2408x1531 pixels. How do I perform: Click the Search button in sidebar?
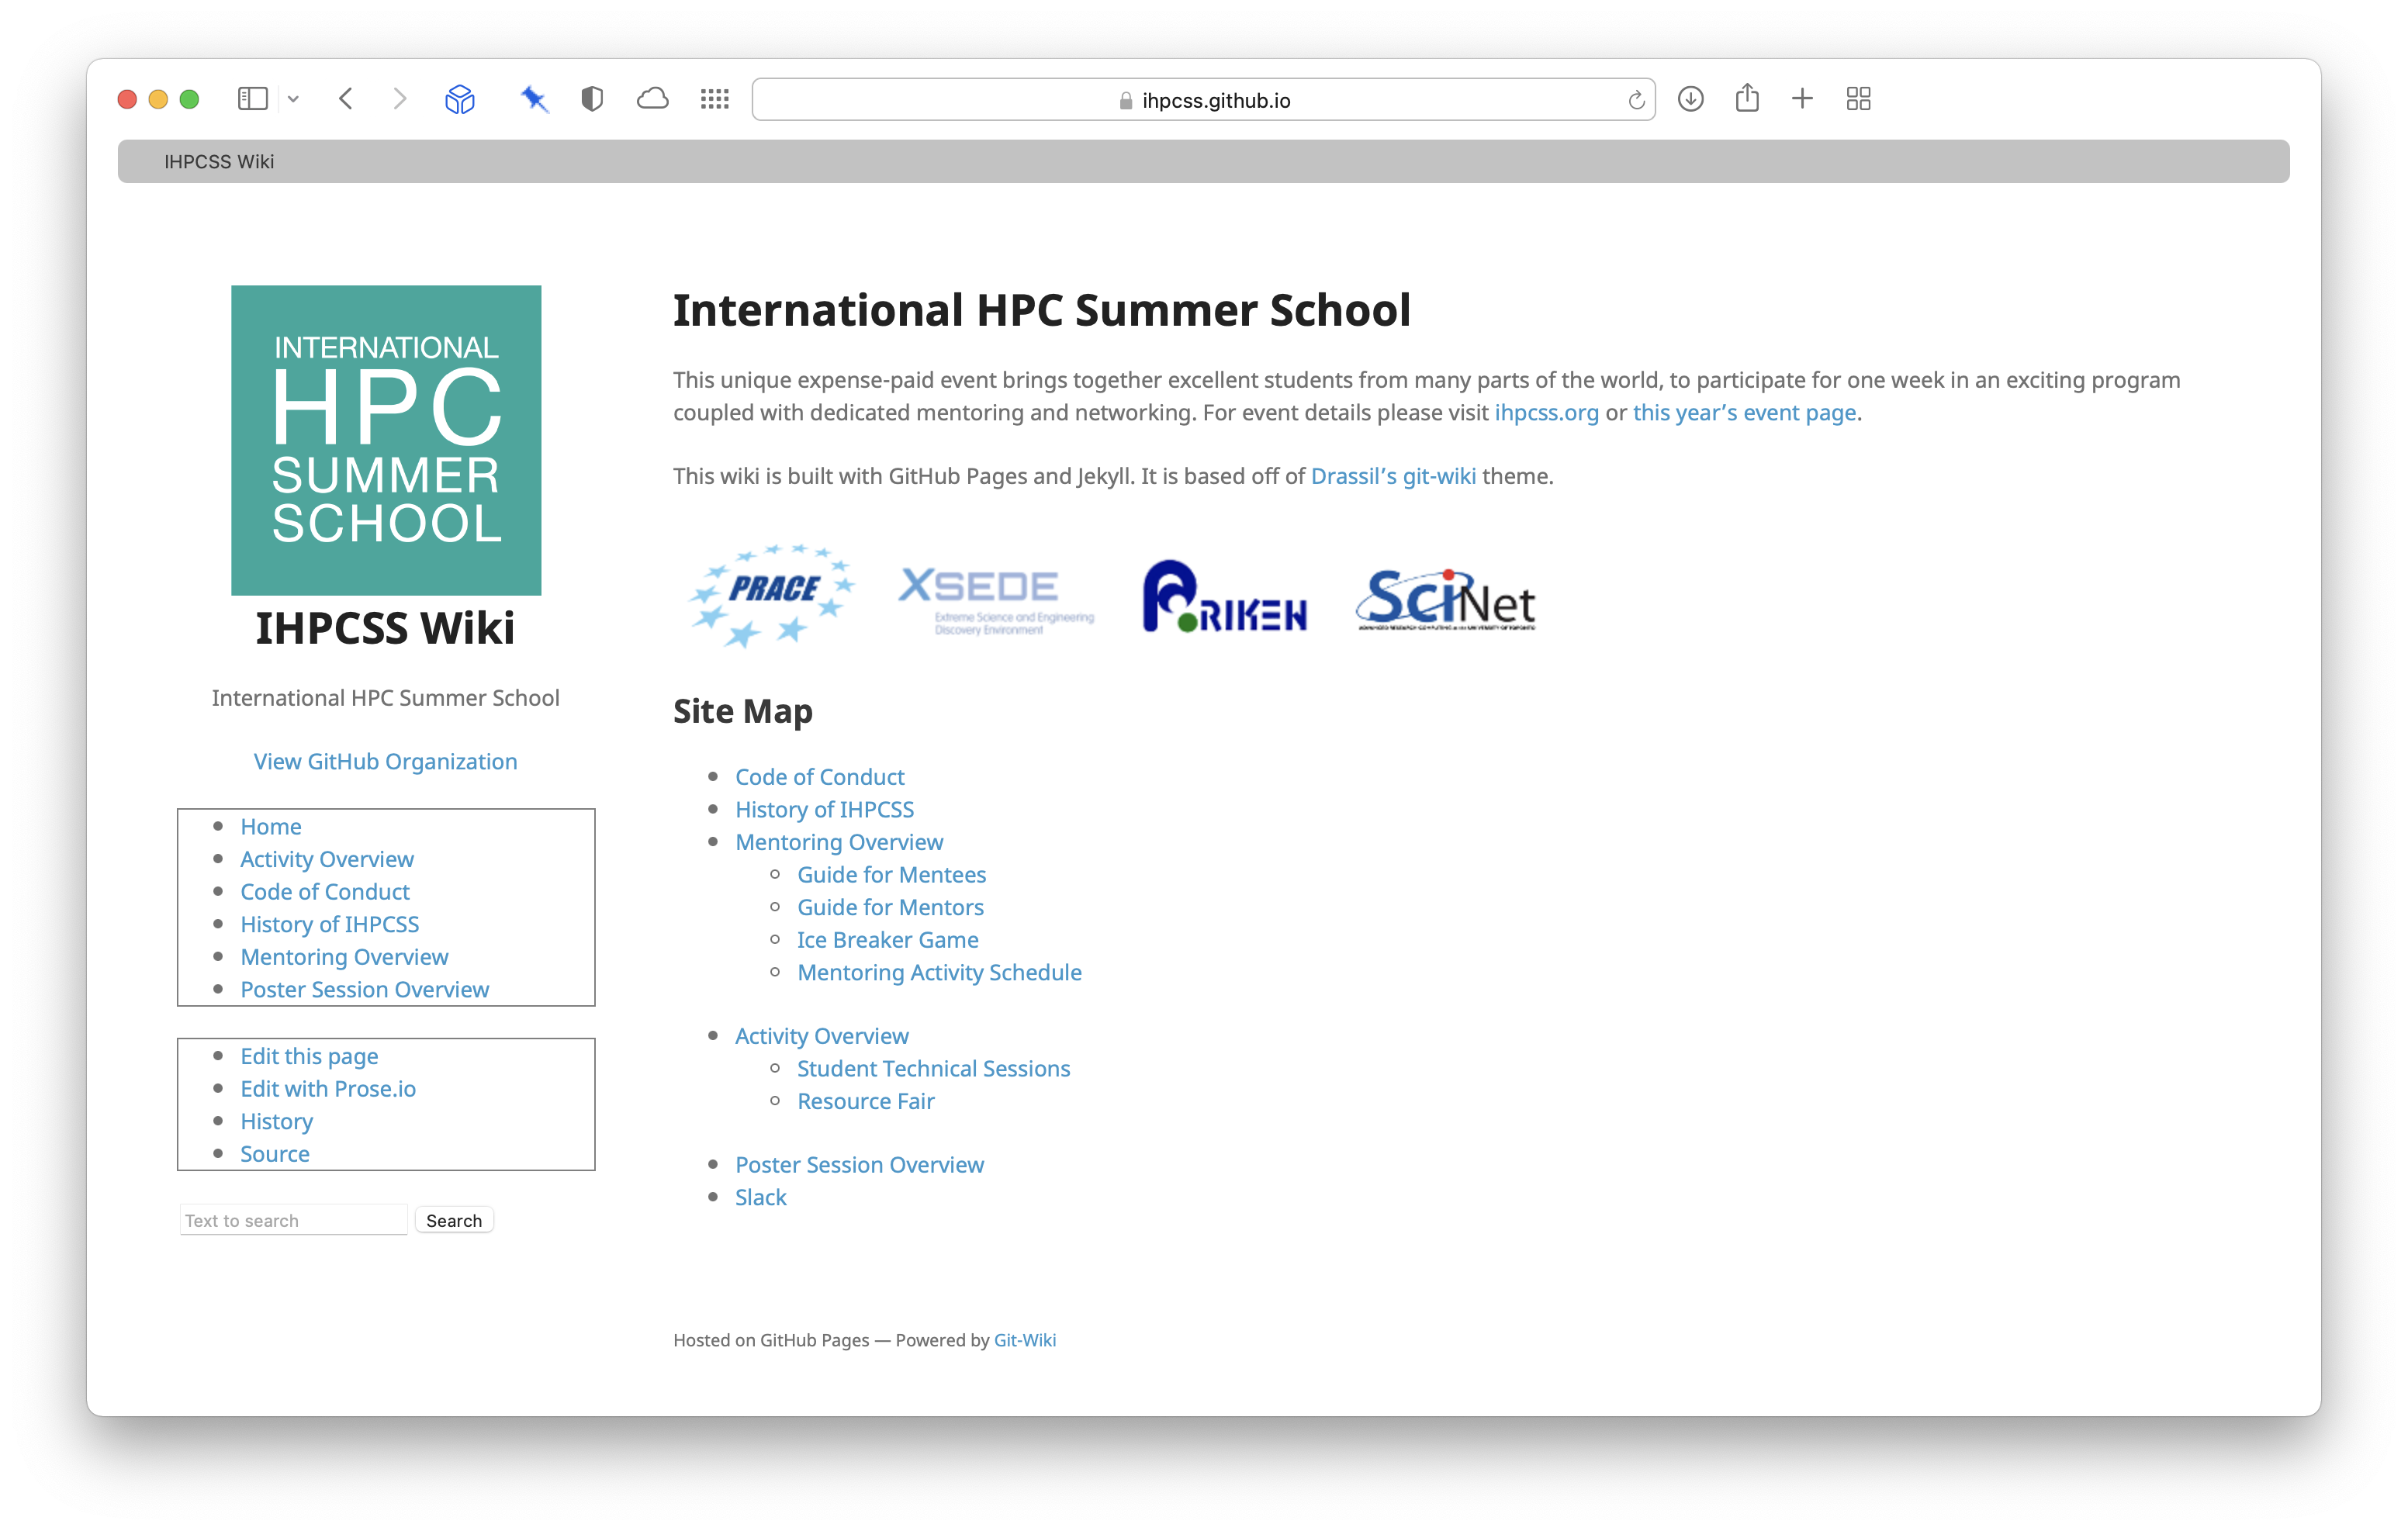click(x=453, y=1219)
